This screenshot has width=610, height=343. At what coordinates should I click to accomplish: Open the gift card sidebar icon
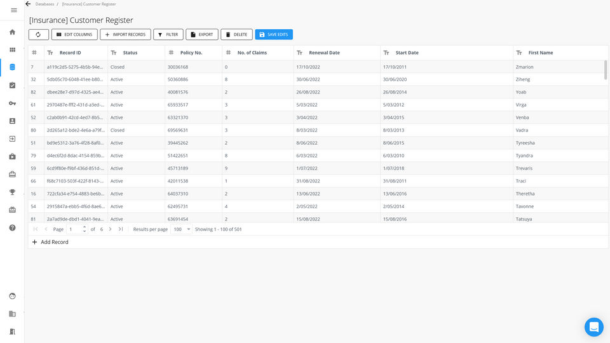coord(13,210)
